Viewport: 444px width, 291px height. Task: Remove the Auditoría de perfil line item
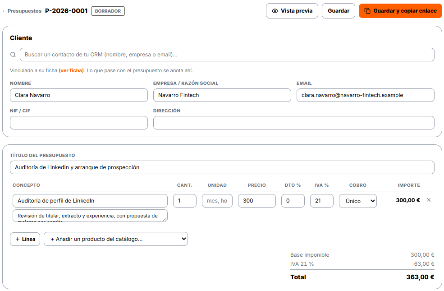[x=429, y=200]
